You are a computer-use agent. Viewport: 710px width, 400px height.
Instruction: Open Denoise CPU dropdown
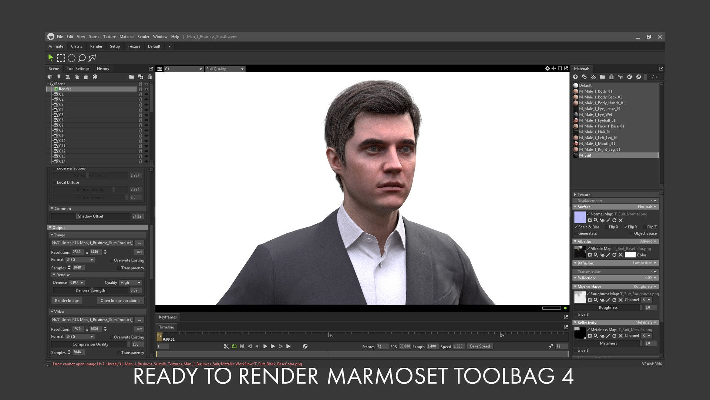(x=77, y=283)
